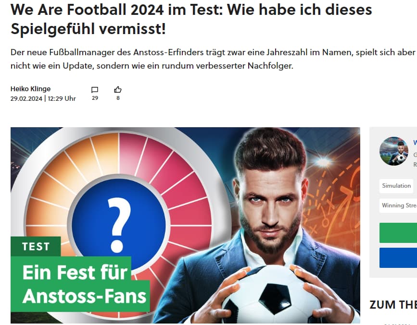417x325 pixels.
Task: Click the blue sidebar button
Action: point(398,258)
